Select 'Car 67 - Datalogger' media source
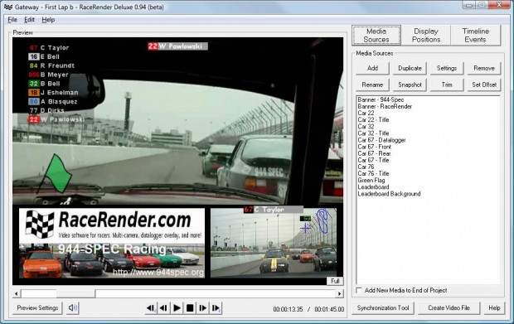 point(382,140)
